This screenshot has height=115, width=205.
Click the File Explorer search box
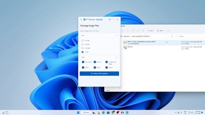pyautogui.click(x=190, y=36)
